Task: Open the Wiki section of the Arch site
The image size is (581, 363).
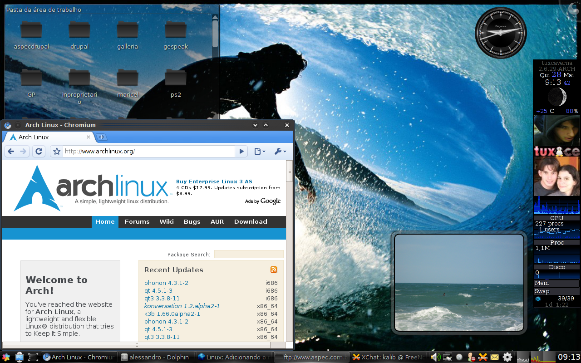Action: [167, 221]
